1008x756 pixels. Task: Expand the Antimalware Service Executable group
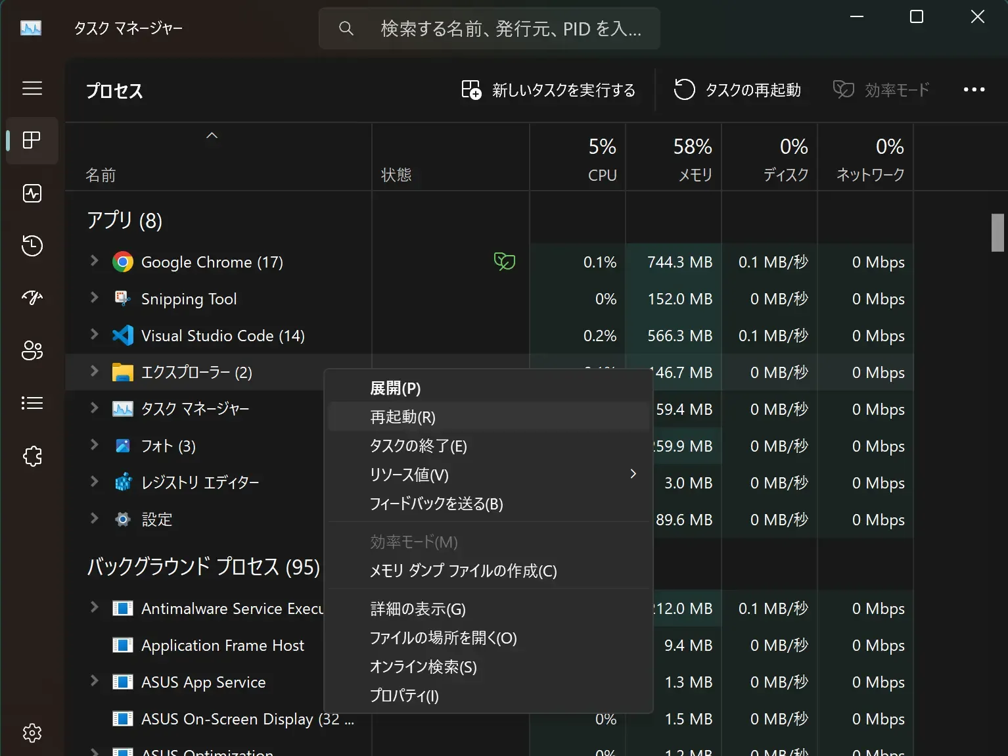pos(94,607)
